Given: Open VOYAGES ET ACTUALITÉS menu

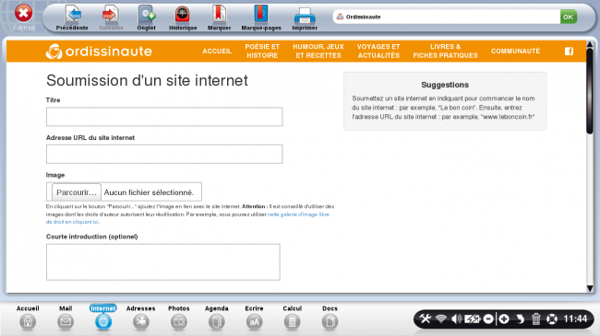Looking at the screenshot, I should pyautogui.click(x=378, y=52).
